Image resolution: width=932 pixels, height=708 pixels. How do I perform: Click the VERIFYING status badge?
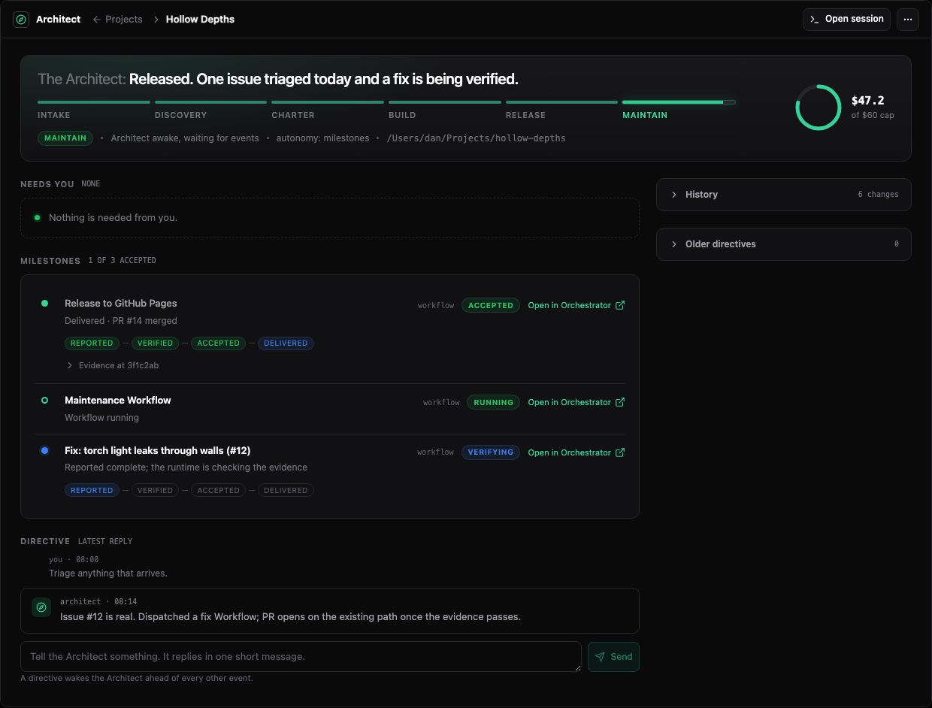[491, 452]
